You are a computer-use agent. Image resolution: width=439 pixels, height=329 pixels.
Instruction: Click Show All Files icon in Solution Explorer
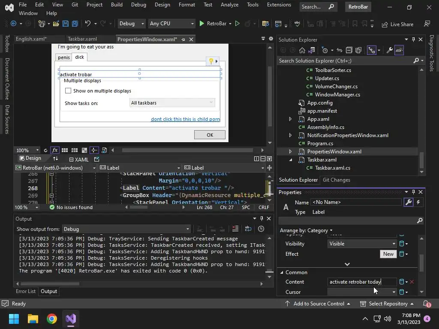358,51
